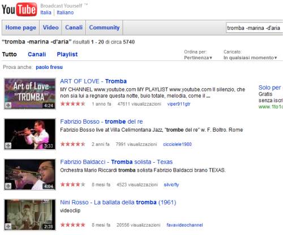Open Fabrizio Bosso - trombe del re title
Viewport: 283px width, 235px height.
click(101, 121)
